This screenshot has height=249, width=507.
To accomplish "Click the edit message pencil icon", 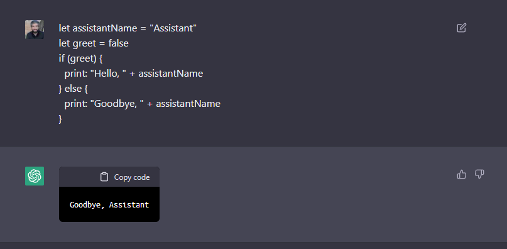I will click(x=461, y=28).
